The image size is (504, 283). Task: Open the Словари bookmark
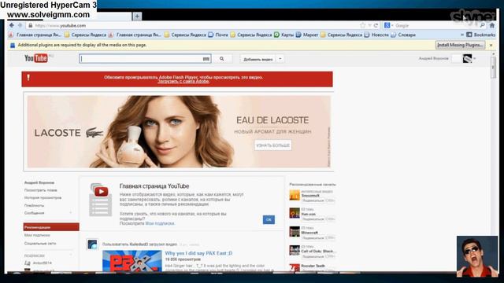point(403,35)
